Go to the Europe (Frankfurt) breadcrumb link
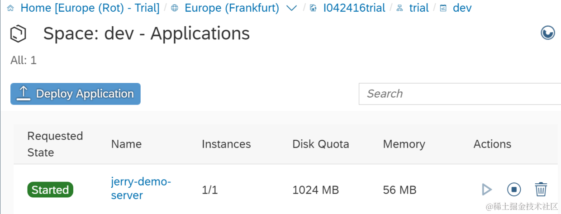This screenshot has height=214, width=561. pos(232,8)
